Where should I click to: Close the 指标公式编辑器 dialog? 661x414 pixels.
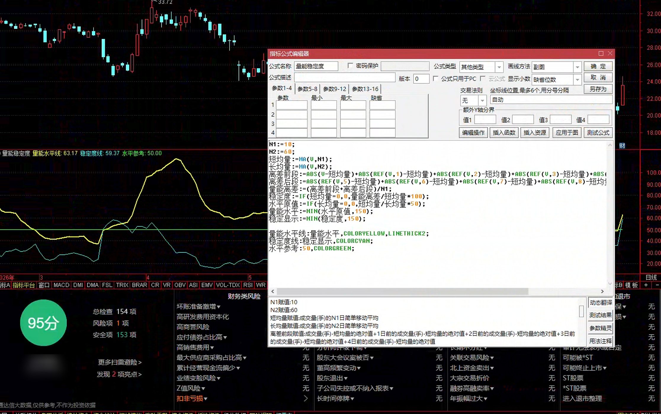[610, 54]
